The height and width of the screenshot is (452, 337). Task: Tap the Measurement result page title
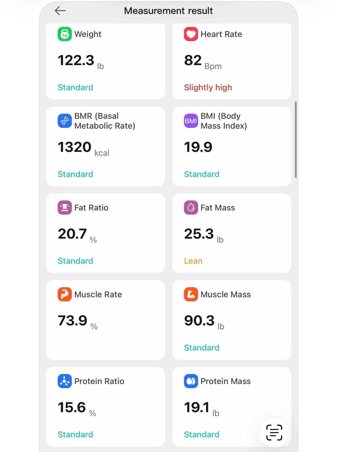pos(168,11)
